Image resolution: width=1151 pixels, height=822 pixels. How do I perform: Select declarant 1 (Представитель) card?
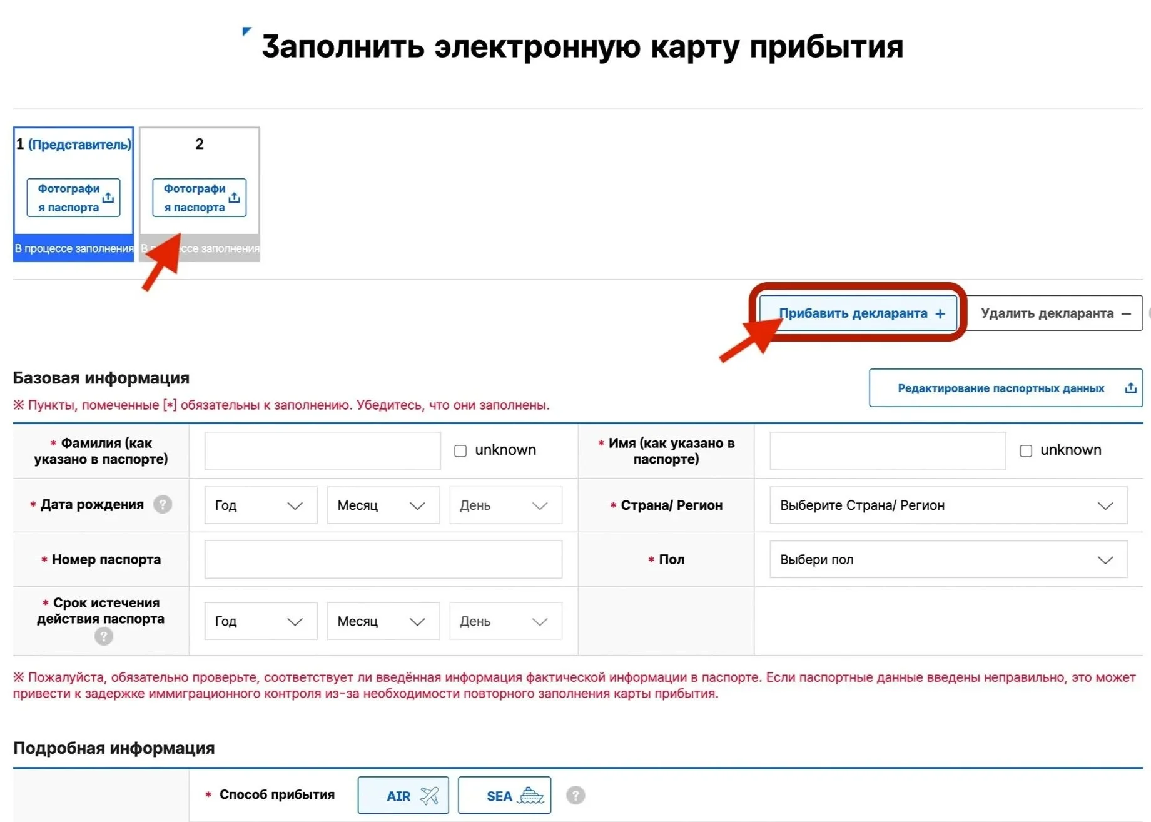(x=73, y=194)
